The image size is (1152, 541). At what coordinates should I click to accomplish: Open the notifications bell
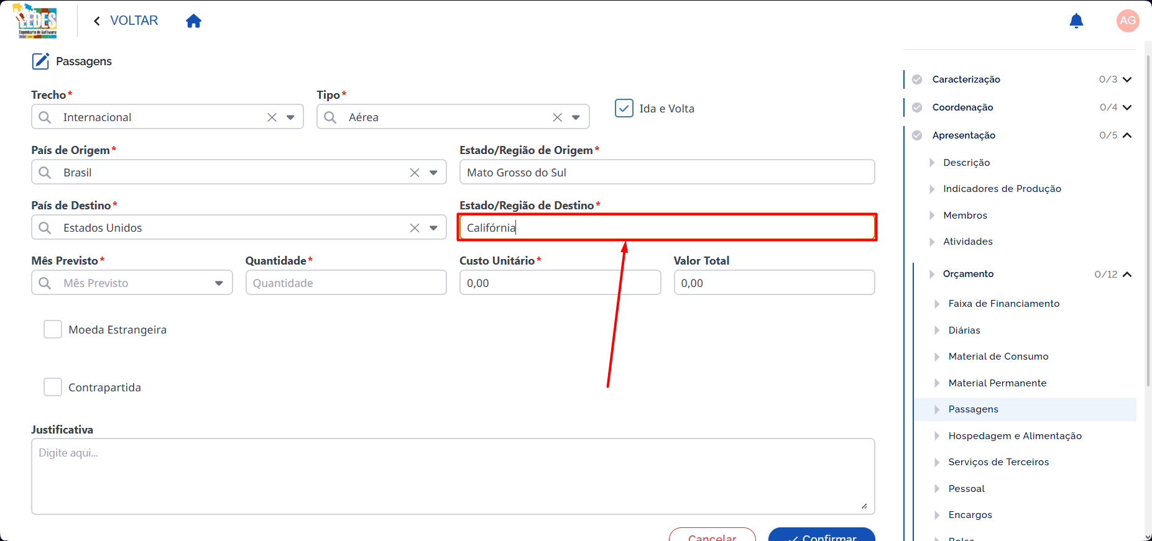point(1076,21)
